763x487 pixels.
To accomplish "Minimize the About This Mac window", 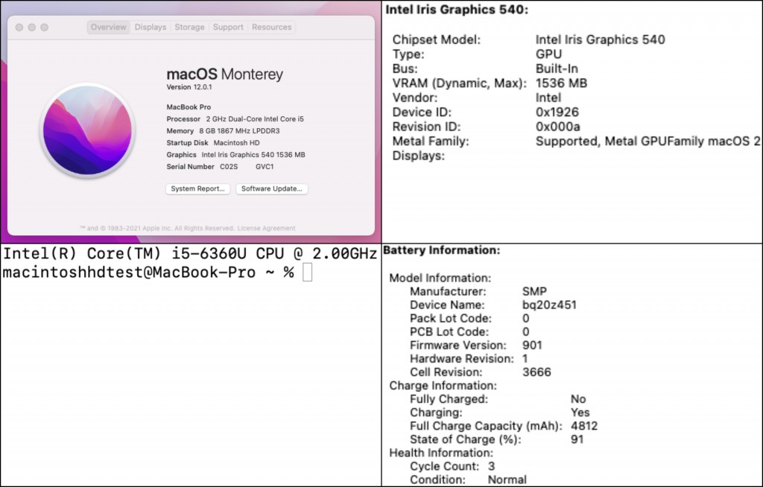I will click(31, 28).
